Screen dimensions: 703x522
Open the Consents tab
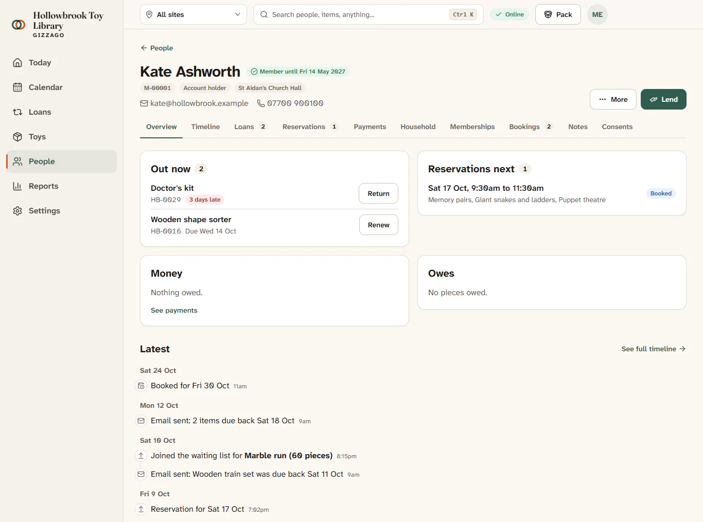[x=617, y=127]
